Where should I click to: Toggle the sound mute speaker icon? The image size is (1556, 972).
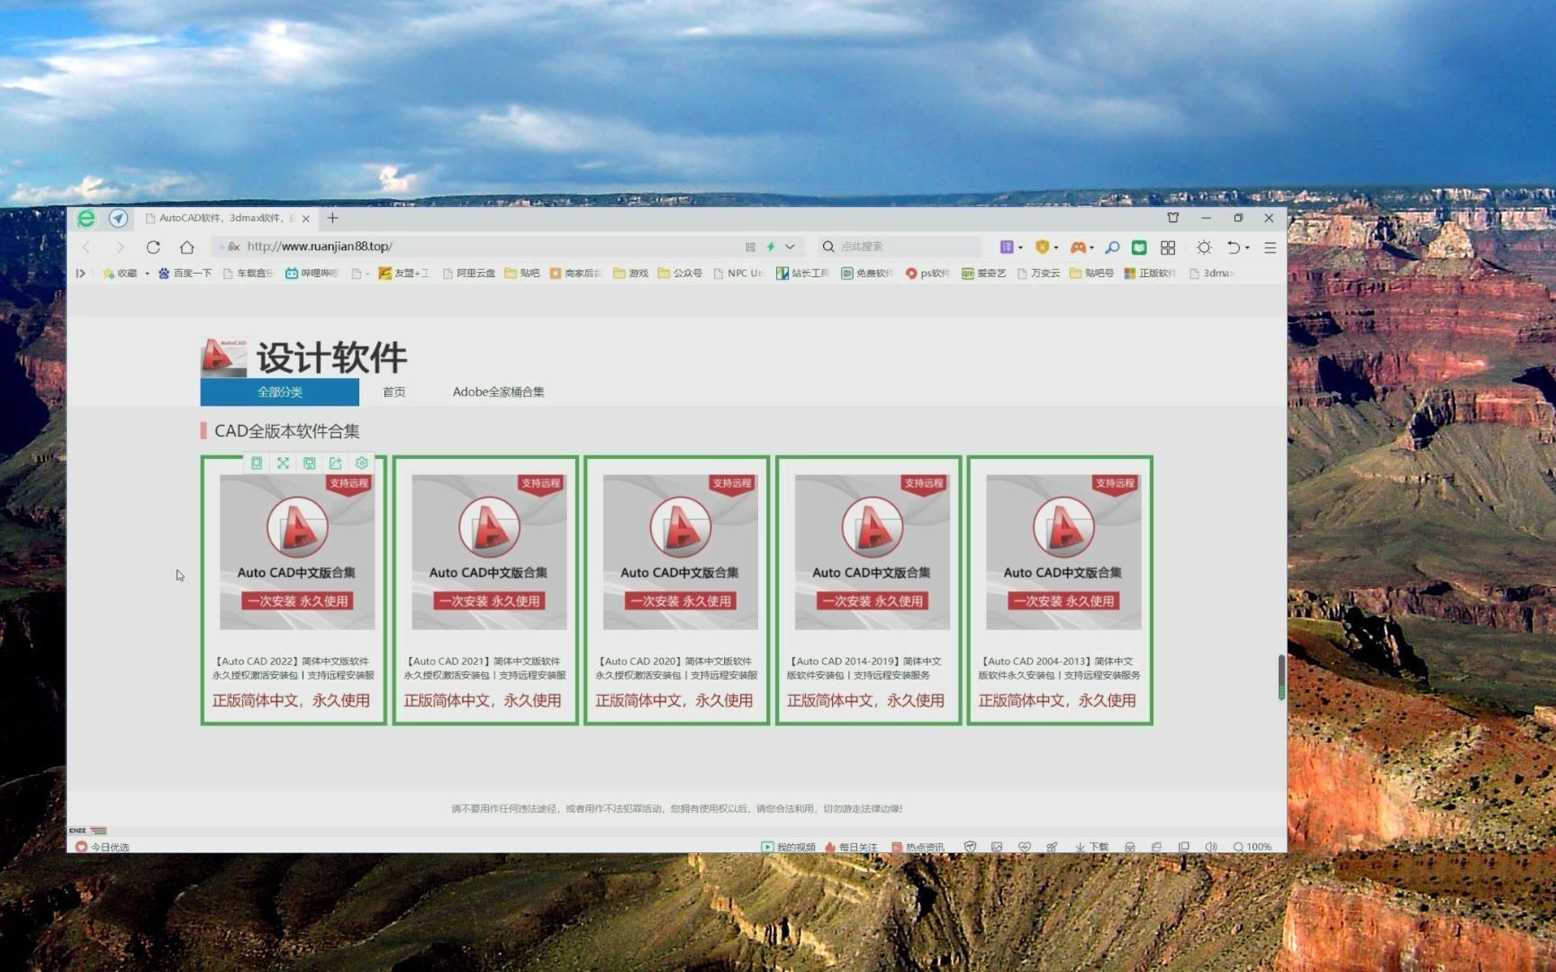1211,847
